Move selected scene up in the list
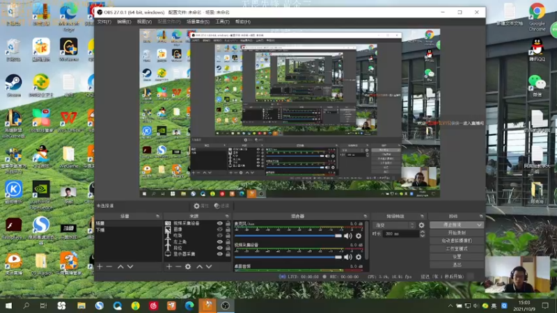Screen dimensions: 557x313 coord(120,266)
